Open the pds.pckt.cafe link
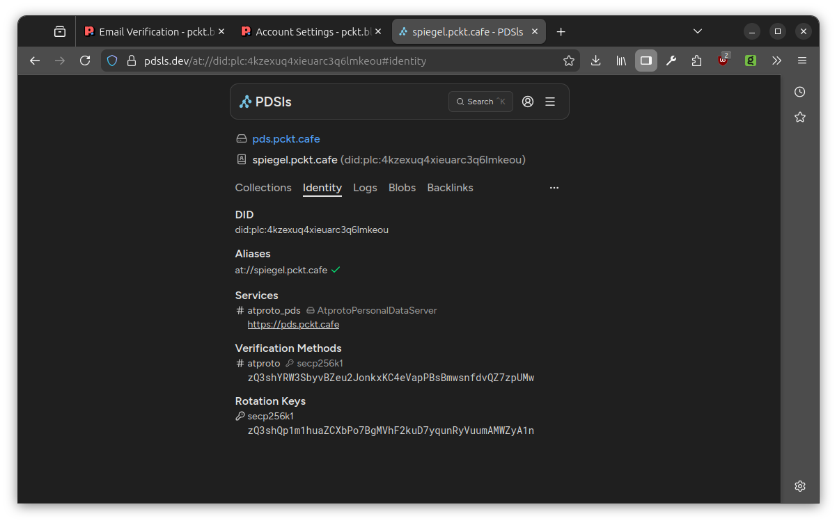Viewport: 837px width, 523px height. (285, 139)
